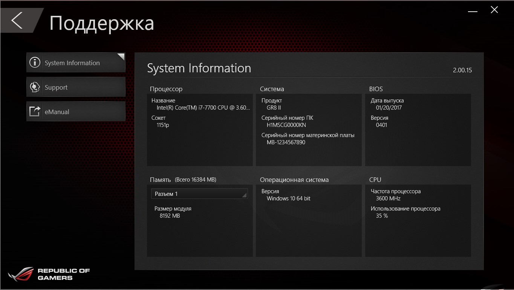The width and height of the screenshot is (514, 290).
Task: Click BIOS release date 01/20/2017
Action: click(x=389, y=108)
